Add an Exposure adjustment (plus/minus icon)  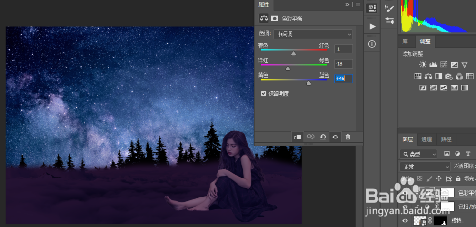[454, 64]
